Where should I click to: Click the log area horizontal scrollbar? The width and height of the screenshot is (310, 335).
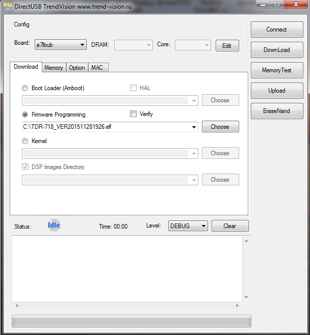coord(127,306)
